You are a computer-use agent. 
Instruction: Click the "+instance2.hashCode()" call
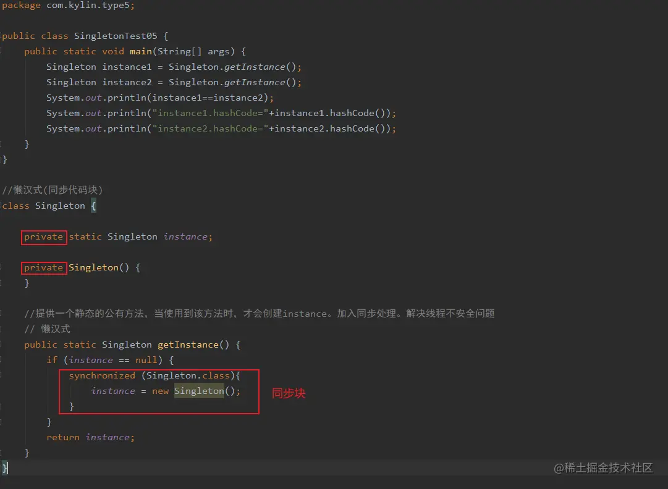pos(327,128)
